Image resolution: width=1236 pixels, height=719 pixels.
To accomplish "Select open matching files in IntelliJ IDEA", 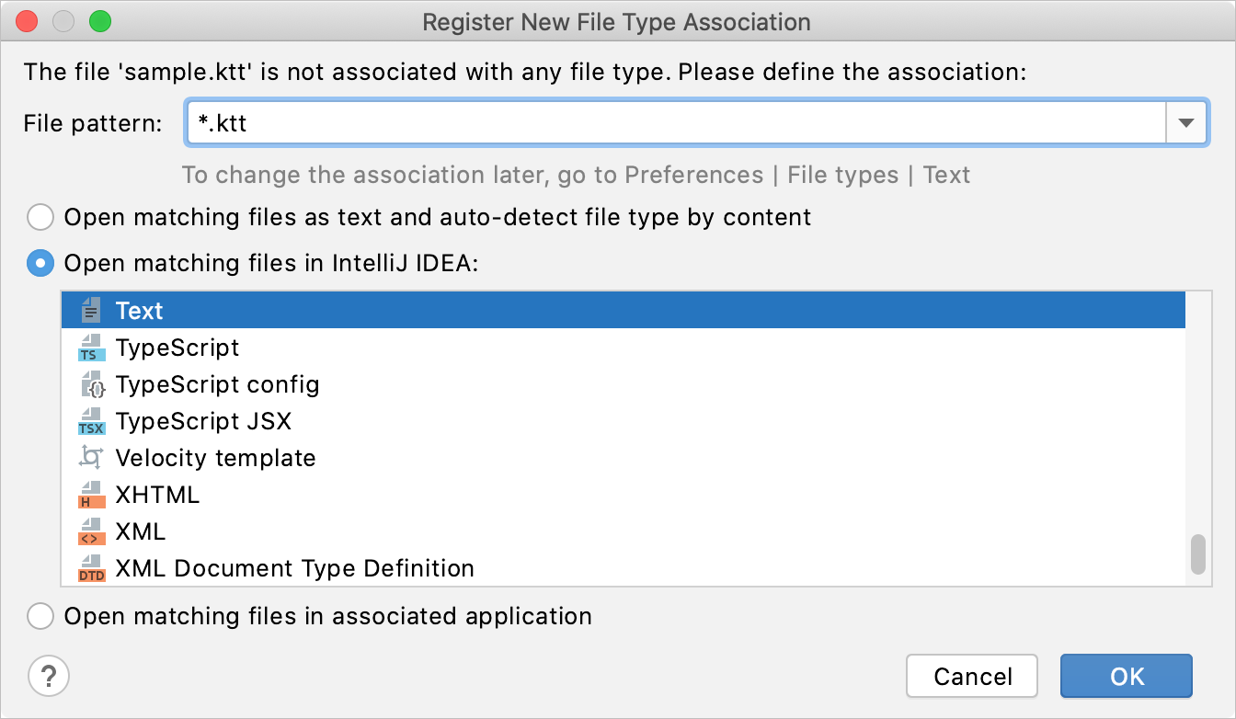I will [40, 264].
